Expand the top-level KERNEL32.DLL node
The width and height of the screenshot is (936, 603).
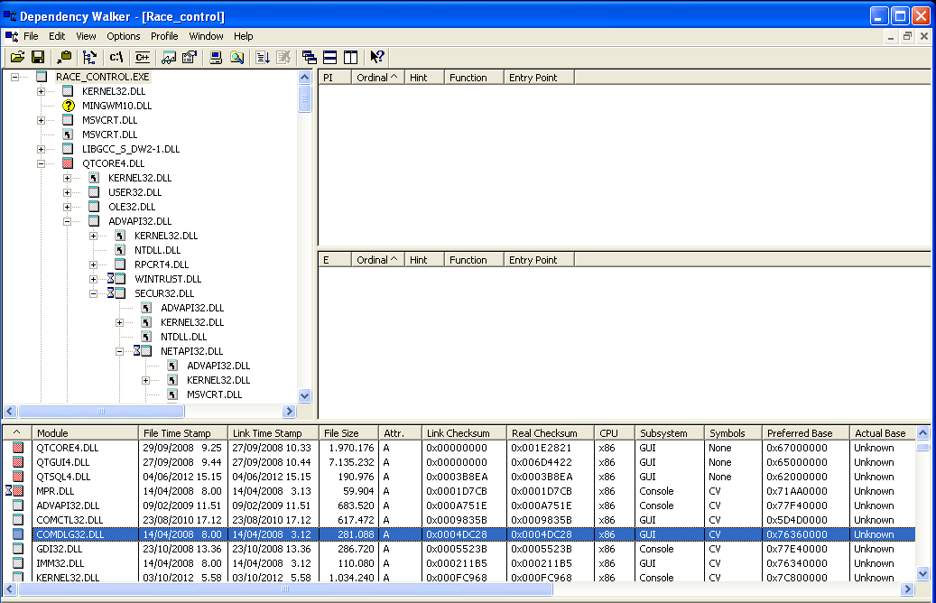pos(42,91)
